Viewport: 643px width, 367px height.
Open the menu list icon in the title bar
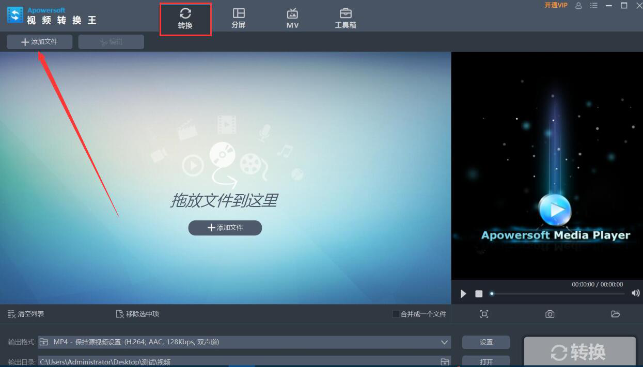pos(594,5)
